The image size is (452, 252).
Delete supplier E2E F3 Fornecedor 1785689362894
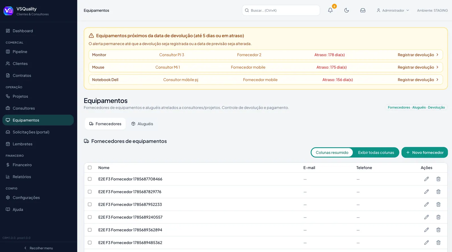[x=438, y=230]
